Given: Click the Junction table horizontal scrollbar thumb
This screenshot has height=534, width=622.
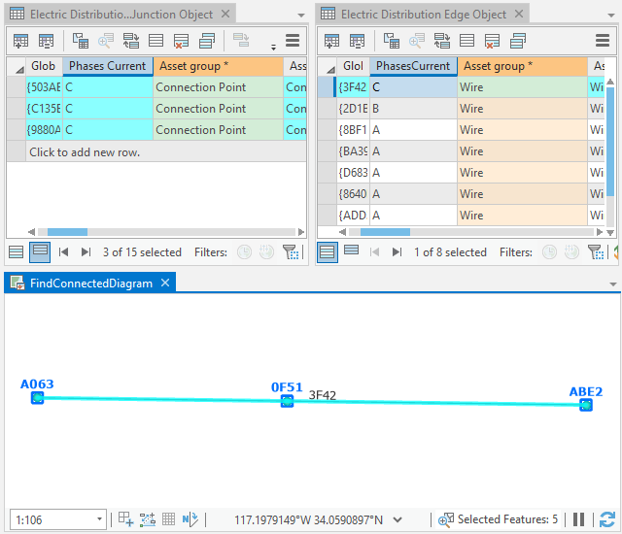Looking at the screenshot, I should (67, 232).
